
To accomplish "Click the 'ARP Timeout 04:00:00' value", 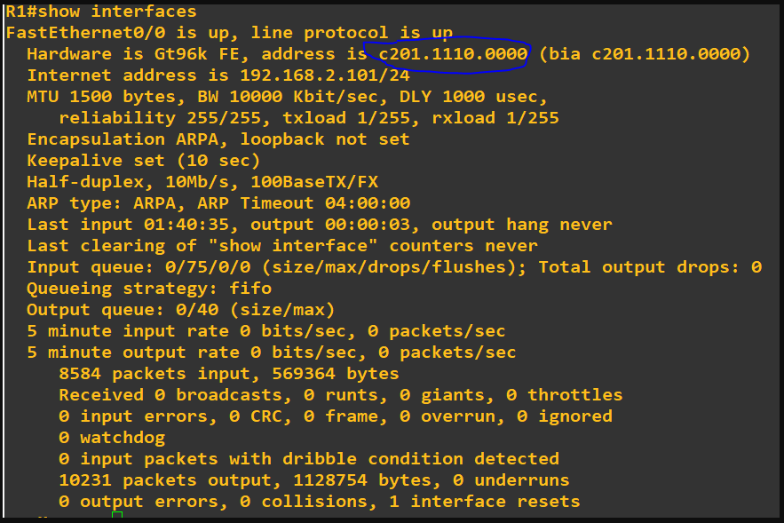I will click(304, 203).
